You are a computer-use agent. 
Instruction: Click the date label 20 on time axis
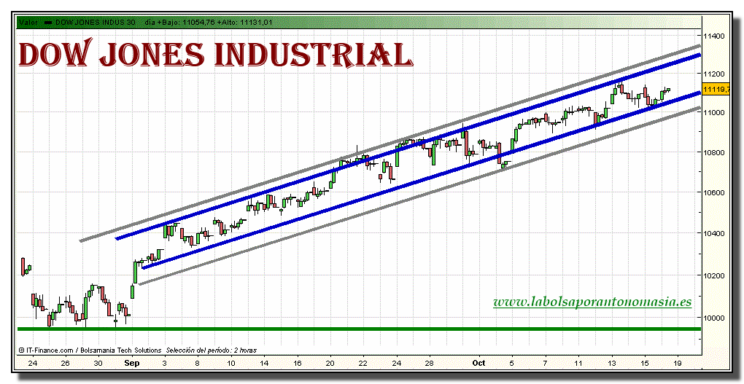330,364
